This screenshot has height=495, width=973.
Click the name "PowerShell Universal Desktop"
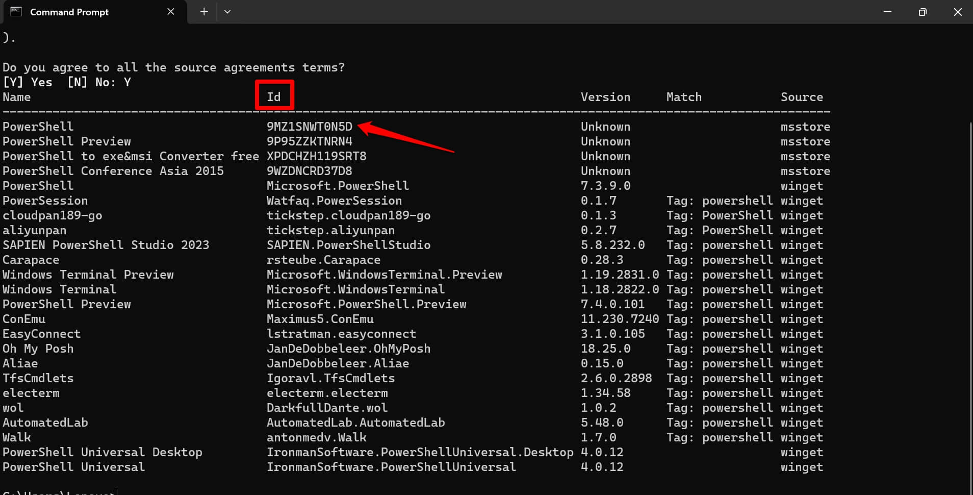coord(103,452)
